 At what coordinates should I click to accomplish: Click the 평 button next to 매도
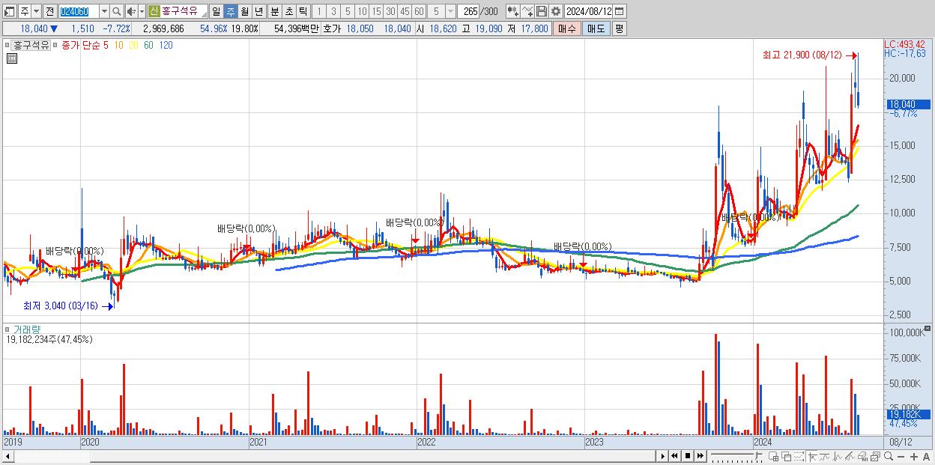tap(619, 28)
